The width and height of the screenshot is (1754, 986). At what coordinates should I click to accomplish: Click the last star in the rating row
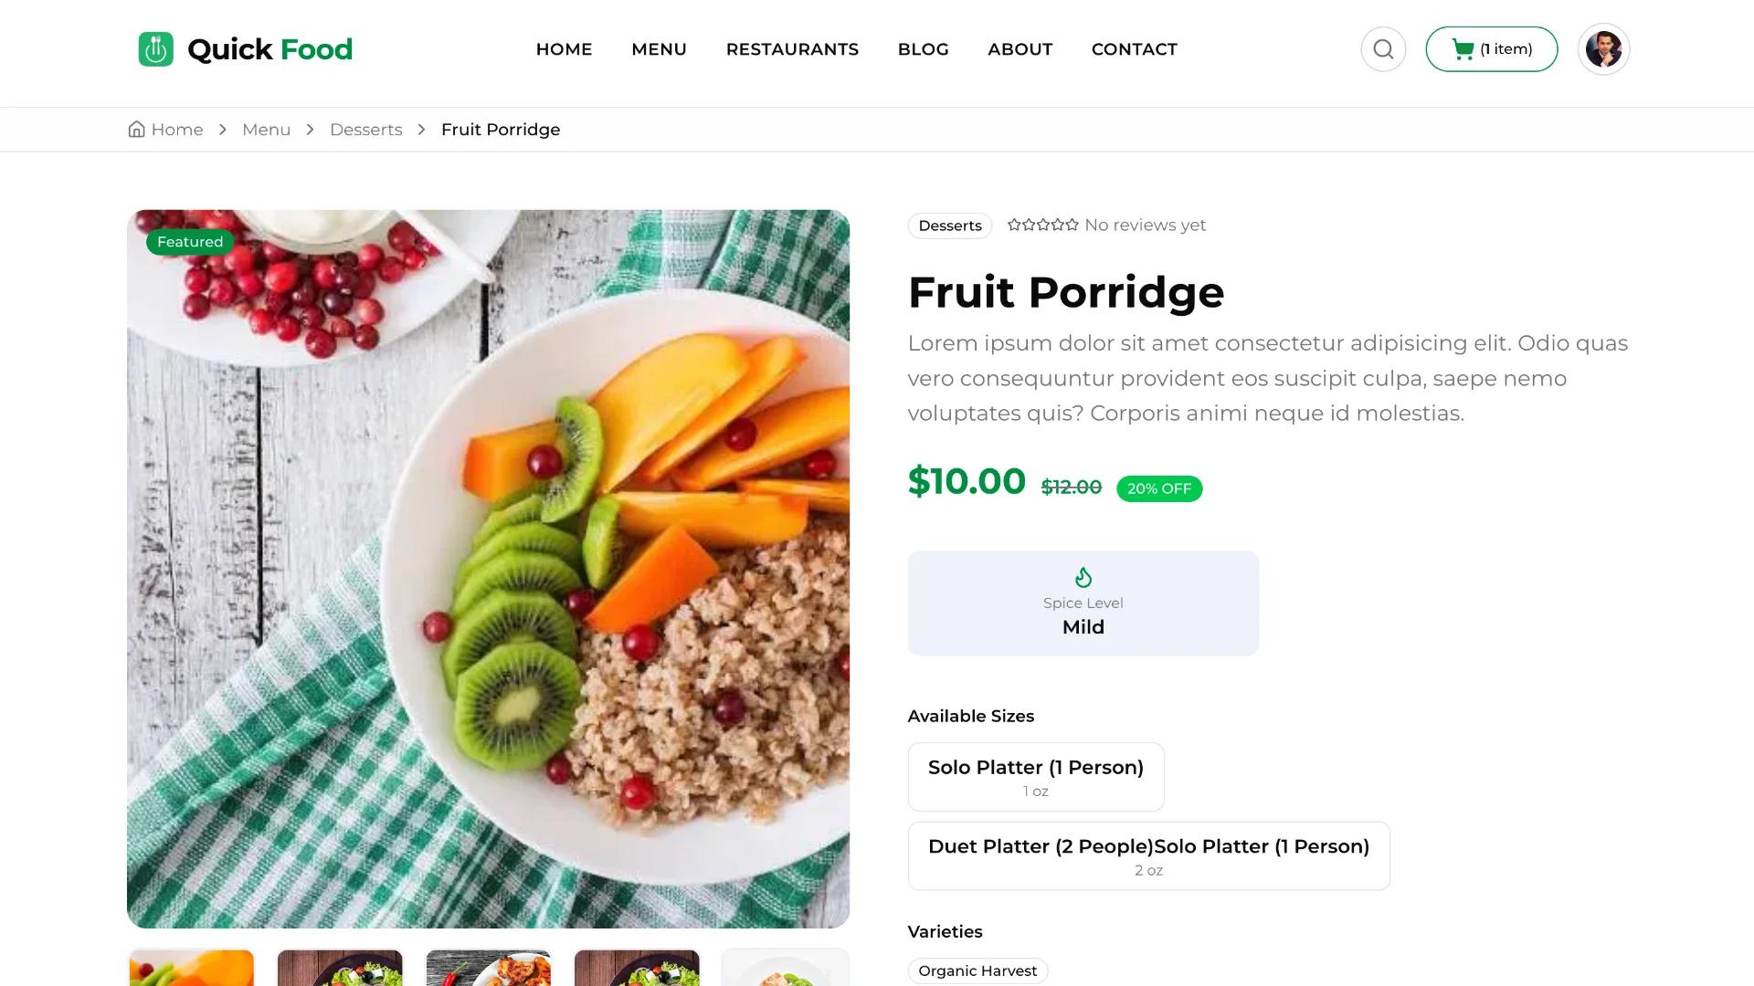coord(1071,225)
